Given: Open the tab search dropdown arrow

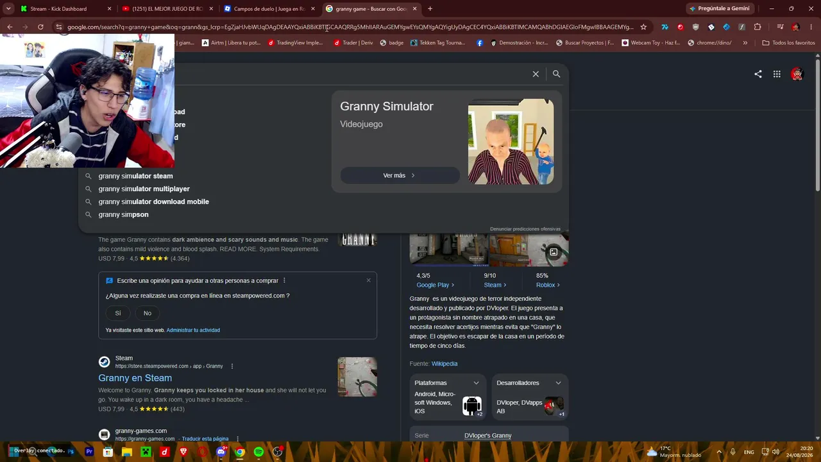Looking at the screenshot, I should coord(8,8).
